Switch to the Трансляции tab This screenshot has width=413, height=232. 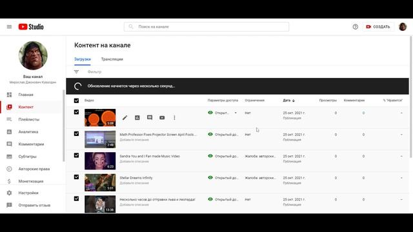[x=112, y=59]
